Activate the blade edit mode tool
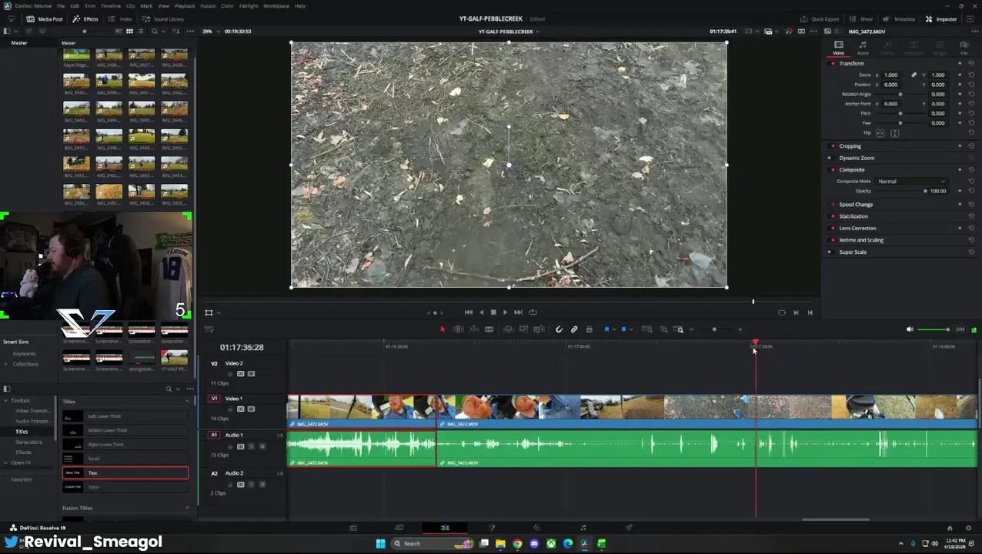This screenshot has width=982, height=554. pos(489,329)
